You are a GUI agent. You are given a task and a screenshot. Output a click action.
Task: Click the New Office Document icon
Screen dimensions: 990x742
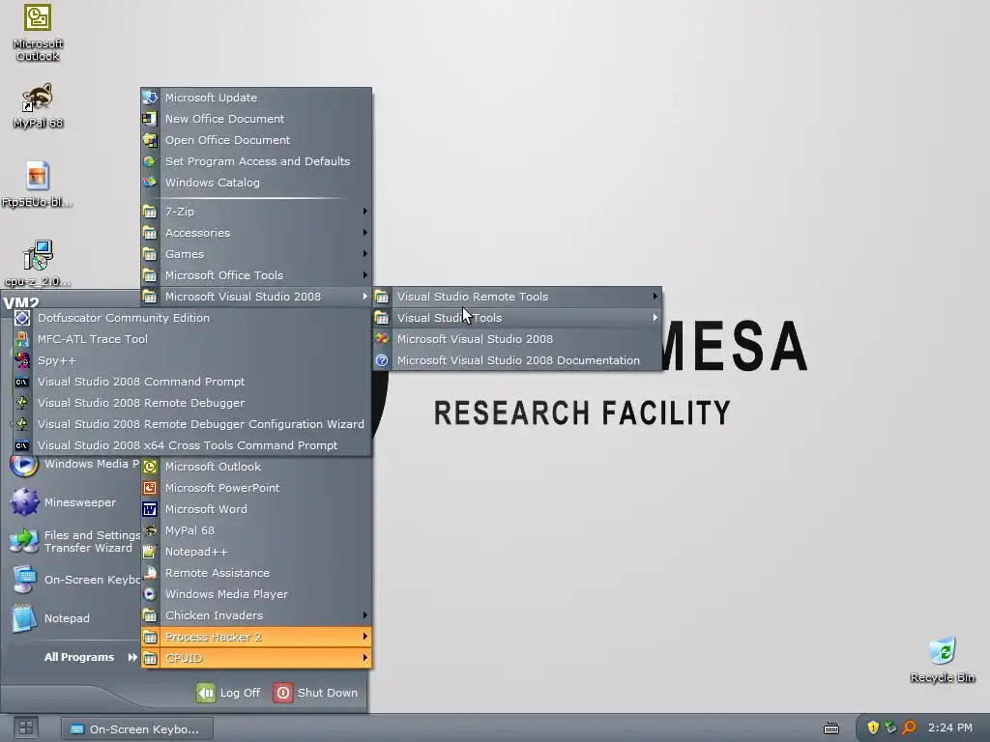point(150,119)
